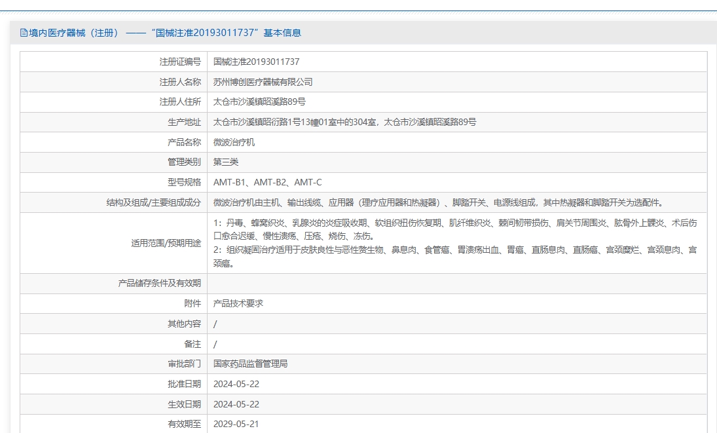Click the label 型号规格

point(184,182)
